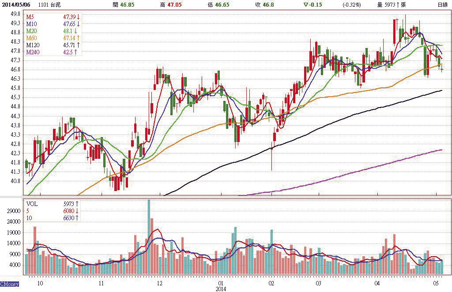
Task: Toggle the M20 moving average legend entry
Action: [x=31, y=31]
